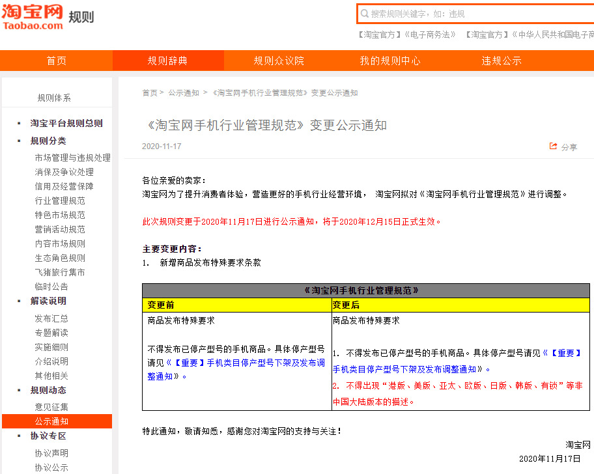Select the 解读说明 sidebar heading

(x=48, y=301)
